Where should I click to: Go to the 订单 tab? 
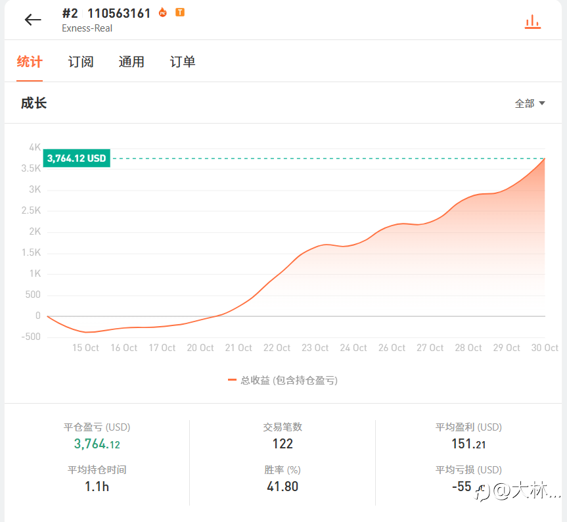(x=183, y=62)
